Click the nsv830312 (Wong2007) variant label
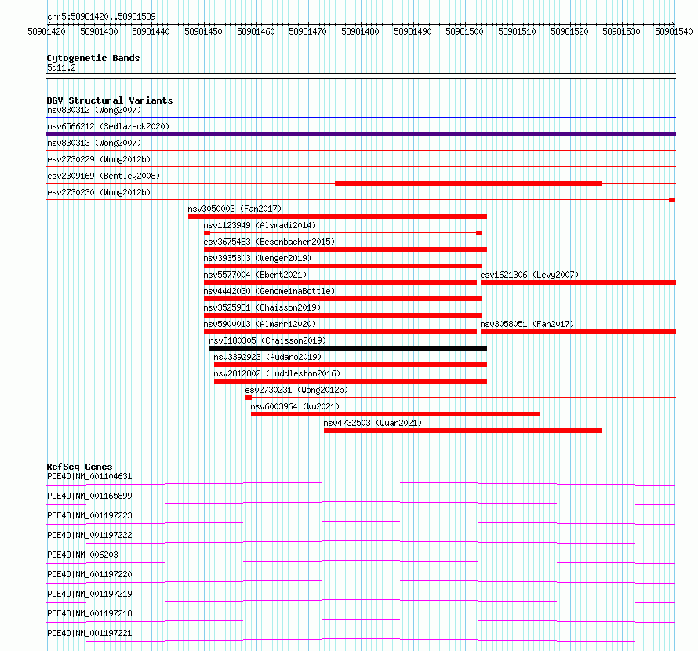 pyautogui.click(x=94, y=110)
